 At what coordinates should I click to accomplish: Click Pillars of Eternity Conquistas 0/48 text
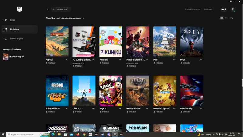(132, 63)
